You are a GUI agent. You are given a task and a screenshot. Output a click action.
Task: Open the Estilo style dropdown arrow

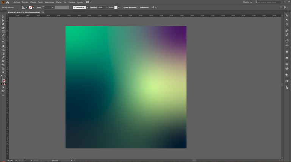119,8
